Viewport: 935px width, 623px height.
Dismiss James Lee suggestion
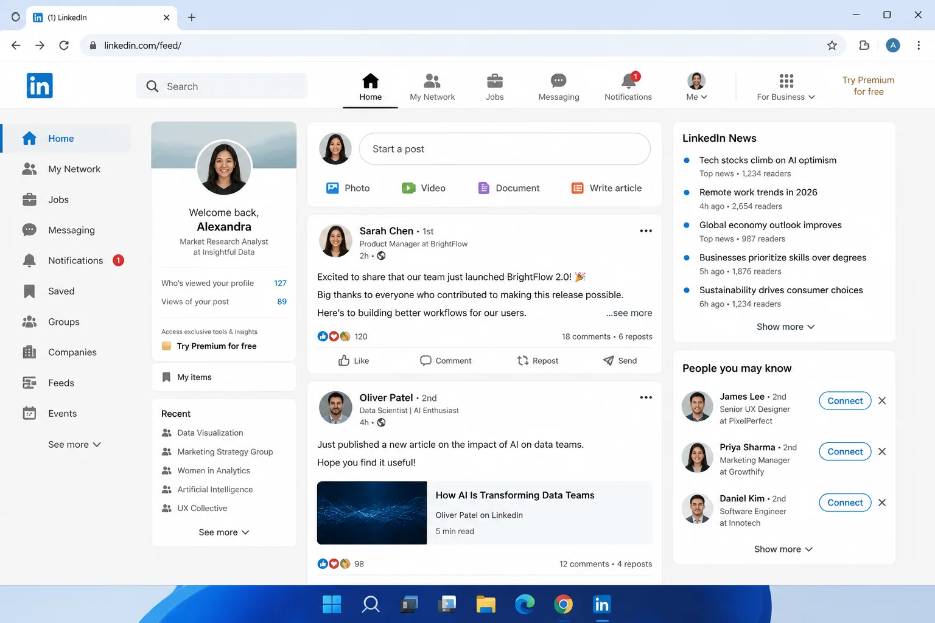[882, 401]
